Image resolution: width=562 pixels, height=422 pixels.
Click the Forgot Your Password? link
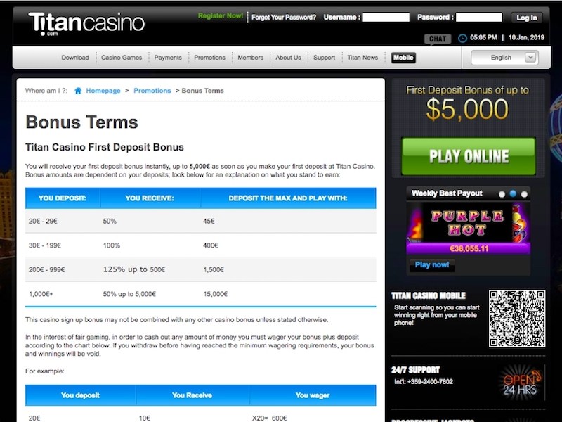(x=283, y=17)
